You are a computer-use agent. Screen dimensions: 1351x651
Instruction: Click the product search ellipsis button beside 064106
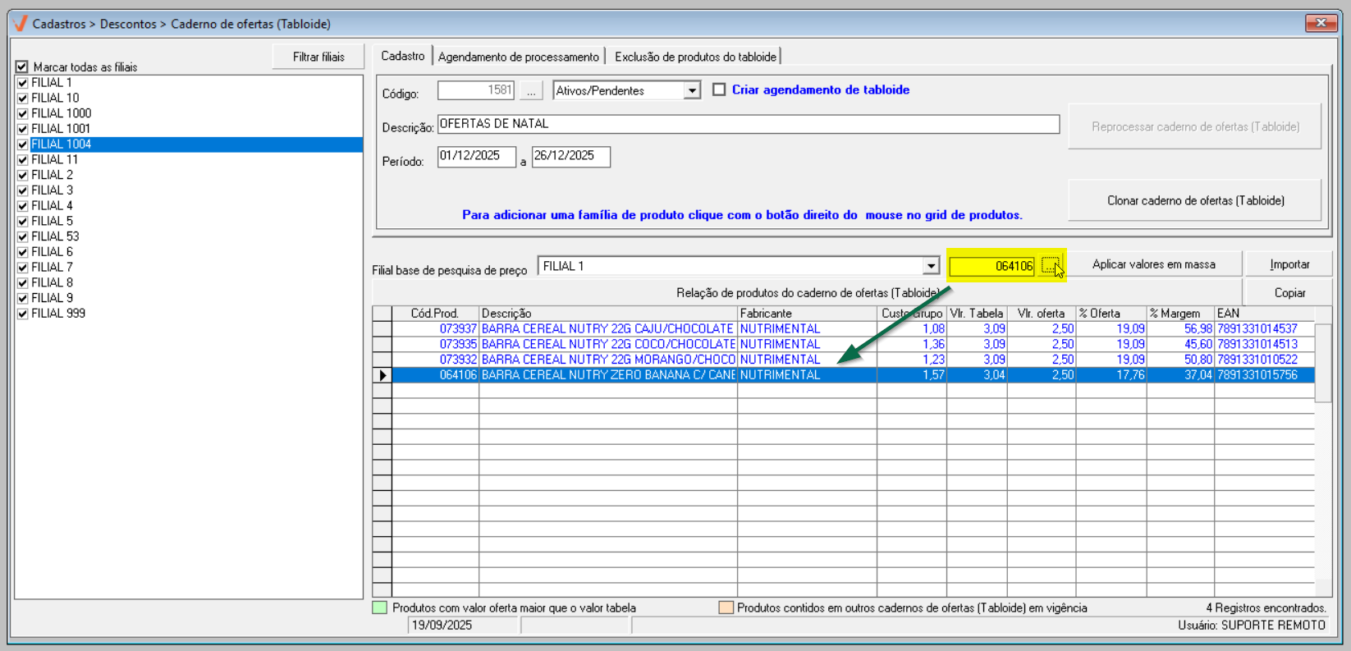click(1050, 265)
